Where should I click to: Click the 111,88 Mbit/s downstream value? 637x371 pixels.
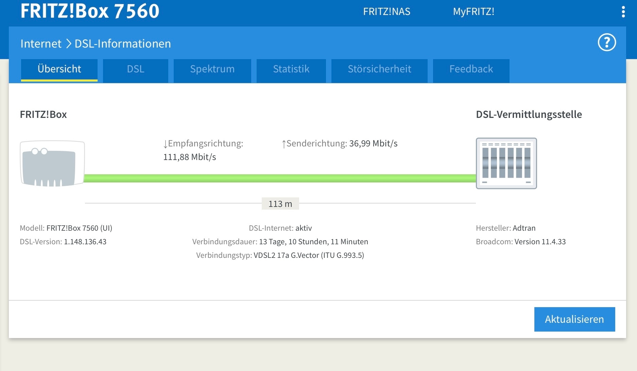[x=190, y=157]
